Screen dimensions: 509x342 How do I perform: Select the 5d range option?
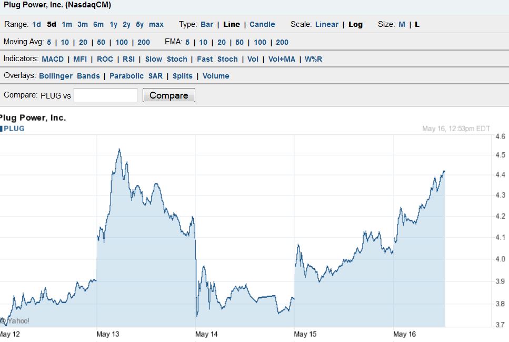(x=52, y=24)
